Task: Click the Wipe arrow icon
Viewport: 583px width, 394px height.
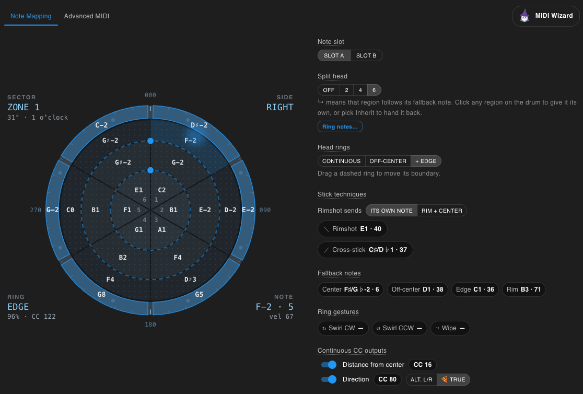Action: click(437, 328)
